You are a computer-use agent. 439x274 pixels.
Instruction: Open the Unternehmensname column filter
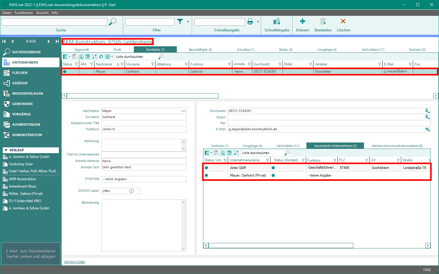click(x=267, y=160)
